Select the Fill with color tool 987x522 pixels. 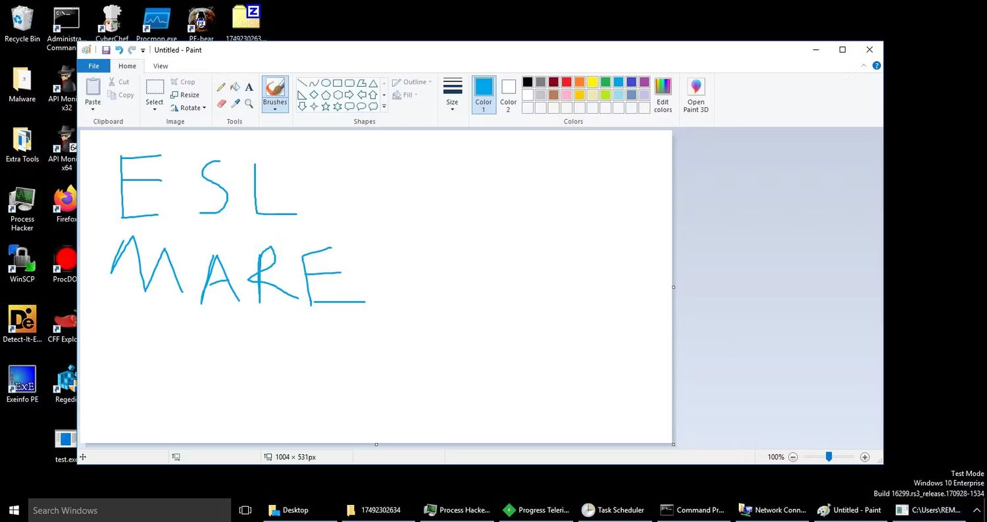click(x=235, y=86)
